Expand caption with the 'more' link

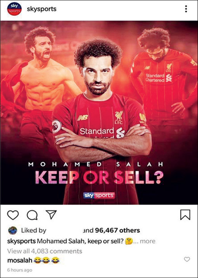pyautogui.click(x=148, y=241)
